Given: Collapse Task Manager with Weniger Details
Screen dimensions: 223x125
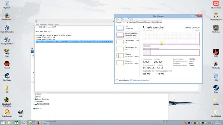Looking at the screenshot, I should click(122, 80).
